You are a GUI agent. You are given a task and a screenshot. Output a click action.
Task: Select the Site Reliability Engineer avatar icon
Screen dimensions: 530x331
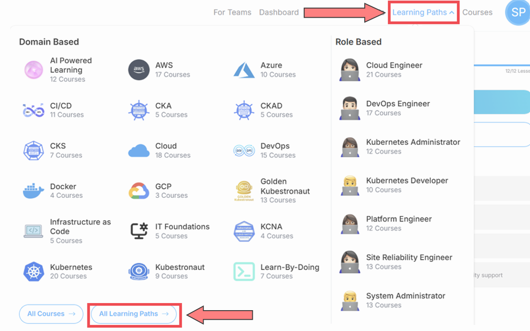click(x=349, y=262)
